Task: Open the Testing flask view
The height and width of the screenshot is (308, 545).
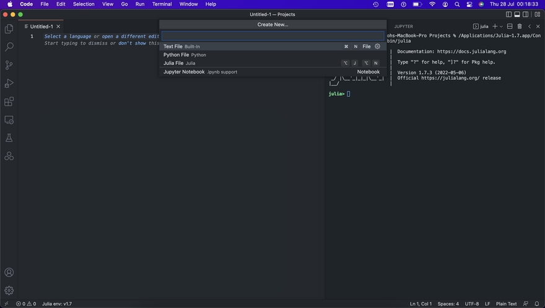Action: [x=9, y=138]
